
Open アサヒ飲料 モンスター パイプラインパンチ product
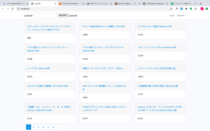click(x=103, y=49)
